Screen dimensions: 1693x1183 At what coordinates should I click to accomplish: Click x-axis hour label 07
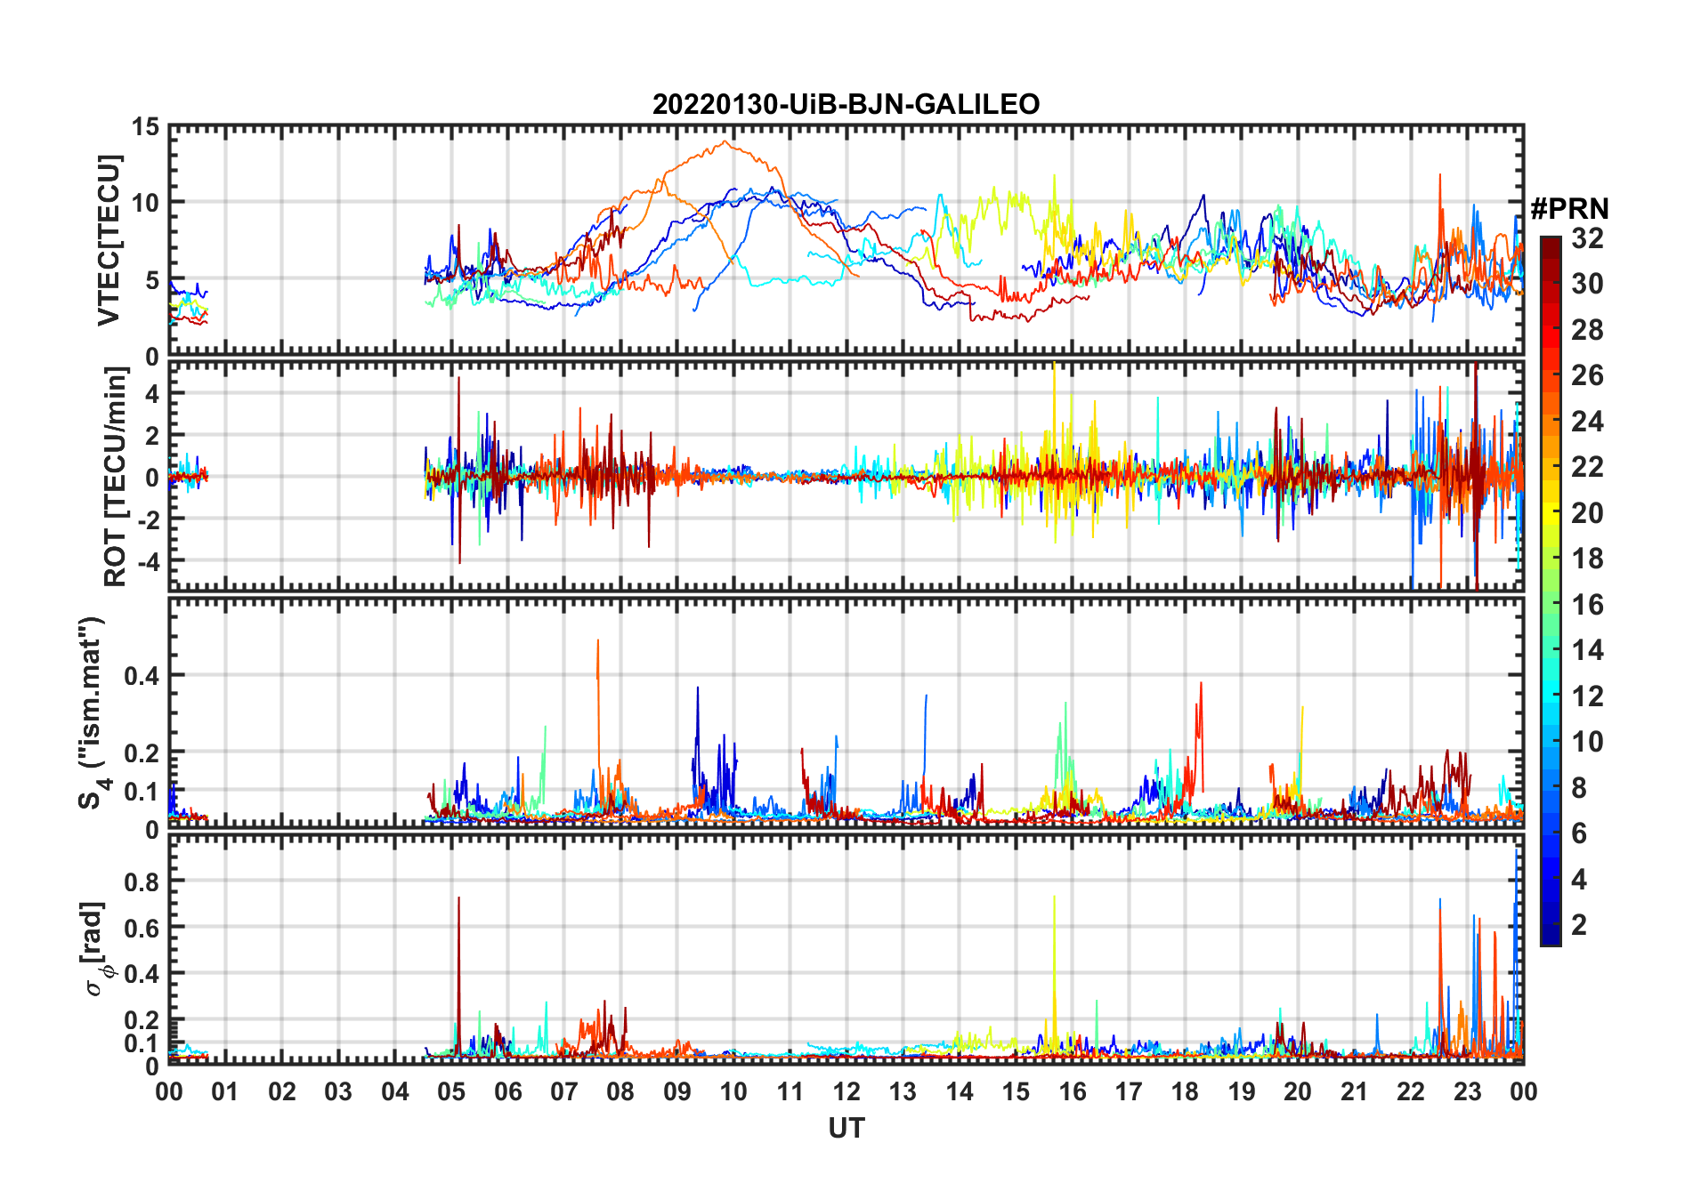pyautogui.click(x=564, y=1091)
